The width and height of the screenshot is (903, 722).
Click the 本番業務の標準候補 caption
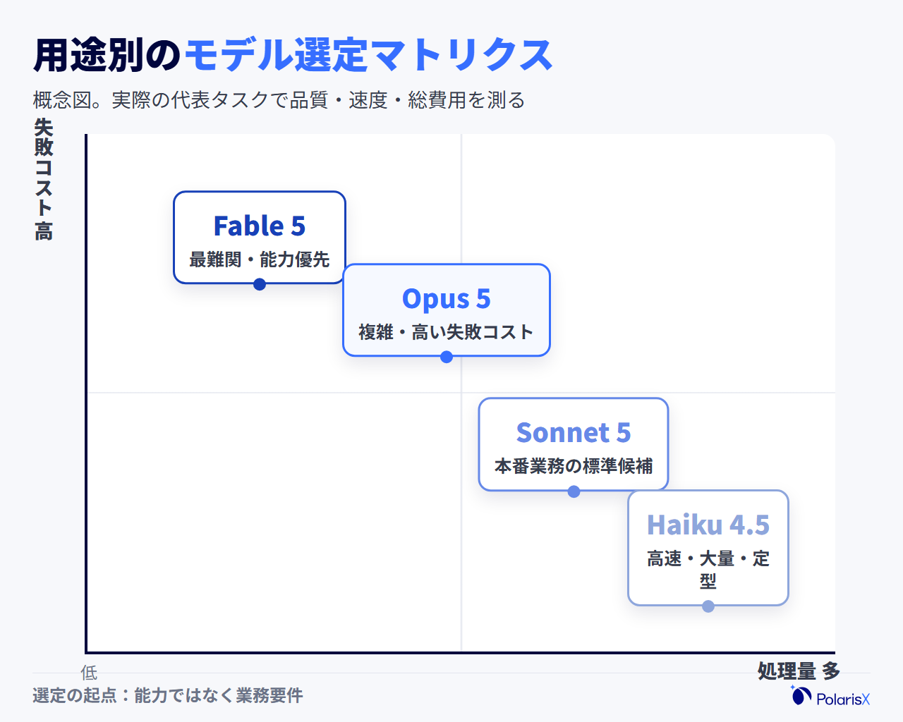point(574,466)
